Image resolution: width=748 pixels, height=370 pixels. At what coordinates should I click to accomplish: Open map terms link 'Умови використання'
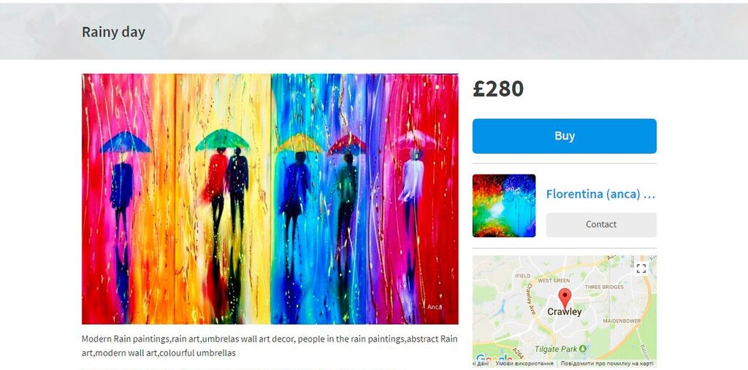click(x=524, y=364)
